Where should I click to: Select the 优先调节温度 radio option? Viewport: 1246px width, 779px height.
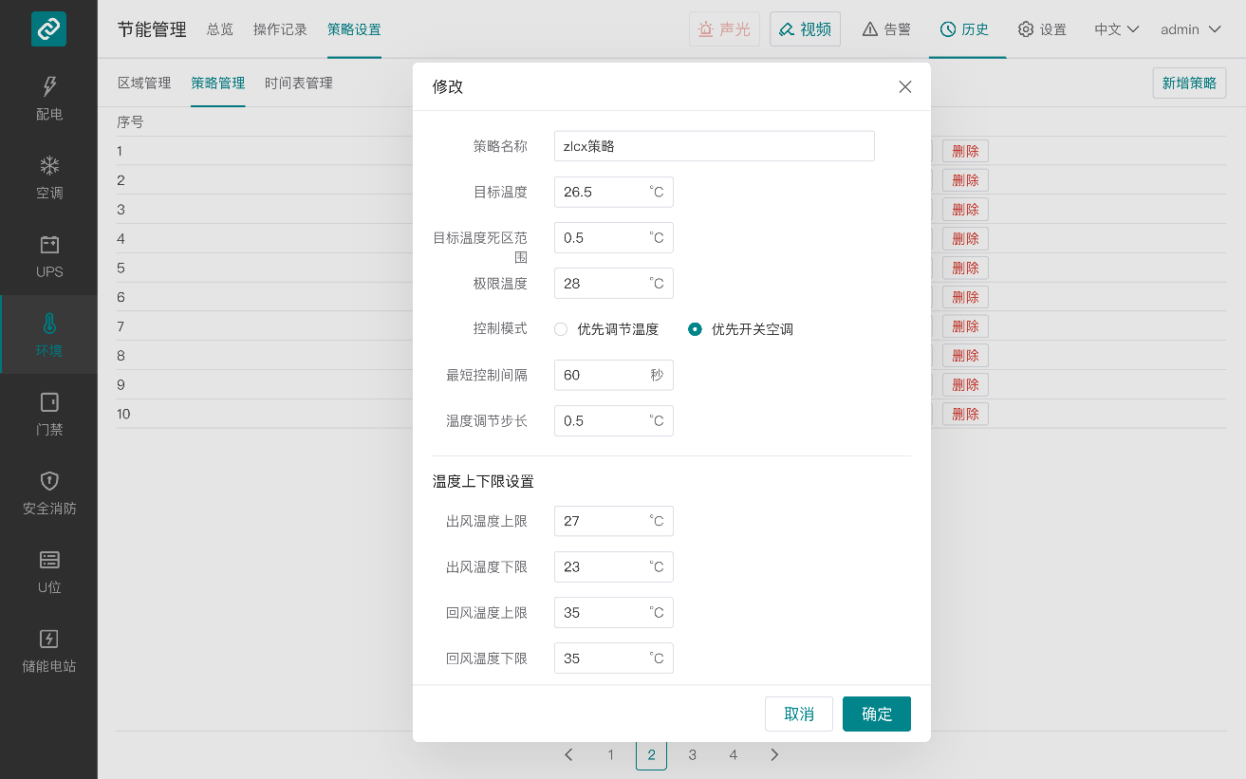[562, 329]
